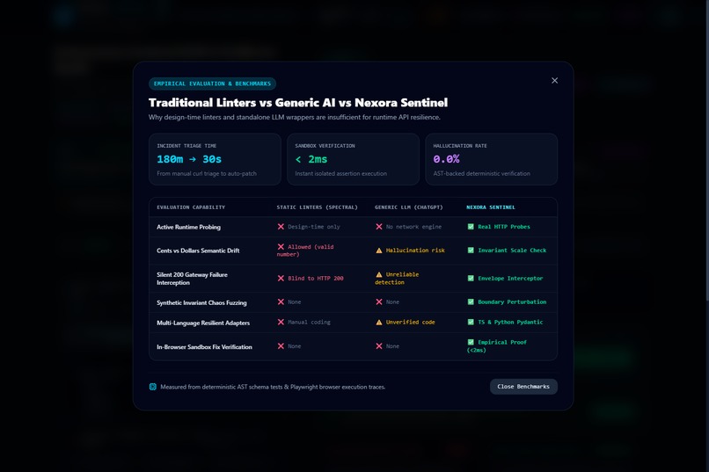The width and height of the screenshot is (709, 472).
Task: Click the dialog title 'Traditional Linters vs Generic AI vs Nexora Sentinel'
Action: tap(298, 103)
